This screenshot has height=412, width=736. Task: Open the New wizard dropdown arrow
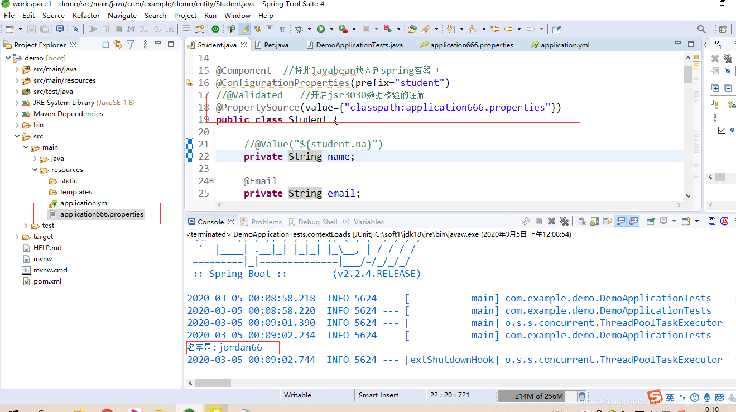coord(20,29)
